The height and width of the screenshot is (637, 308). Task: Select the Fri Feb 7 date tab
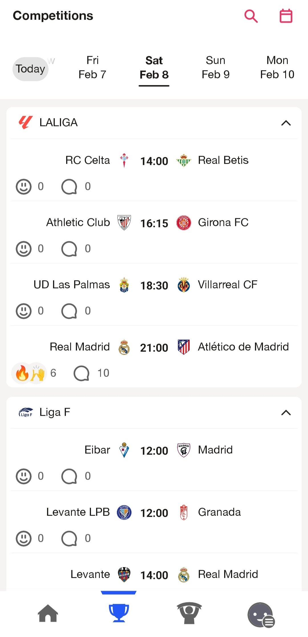pyautogui.click(x=92, y=68)
